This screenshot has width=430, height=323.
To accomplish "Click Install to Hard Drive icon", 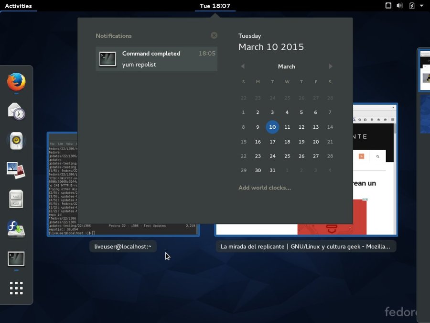I will coord(16,229).
